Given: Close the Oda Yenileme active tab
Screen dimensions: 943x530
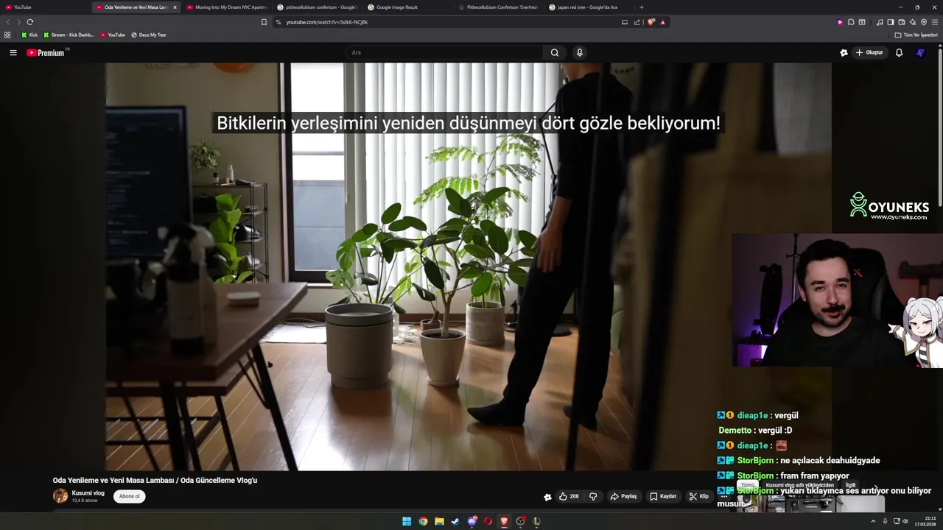Looking at the screenshot, I should [x=175, y=7].
